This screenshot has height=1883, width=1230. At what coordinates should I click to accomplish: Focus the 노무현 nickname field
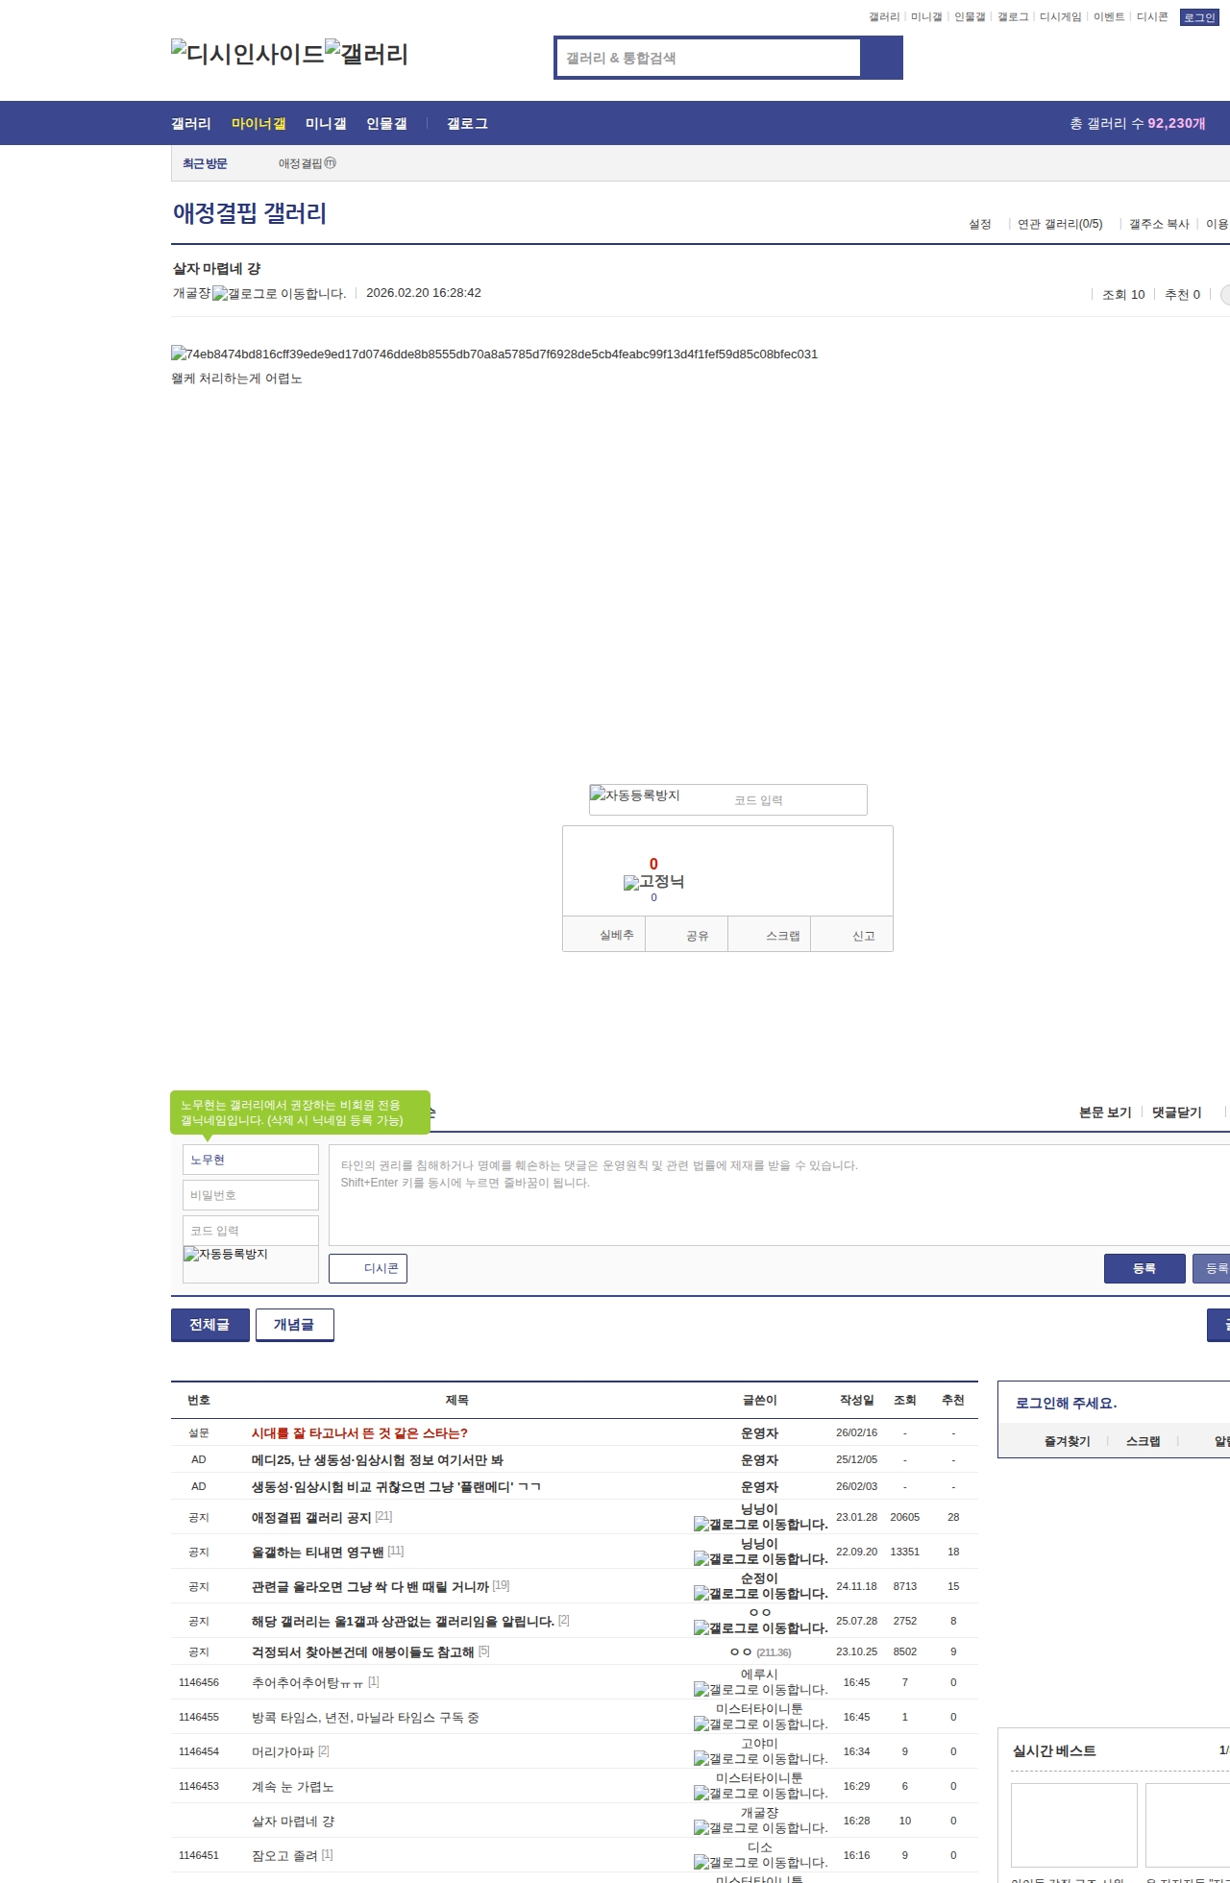(251, 1160)
